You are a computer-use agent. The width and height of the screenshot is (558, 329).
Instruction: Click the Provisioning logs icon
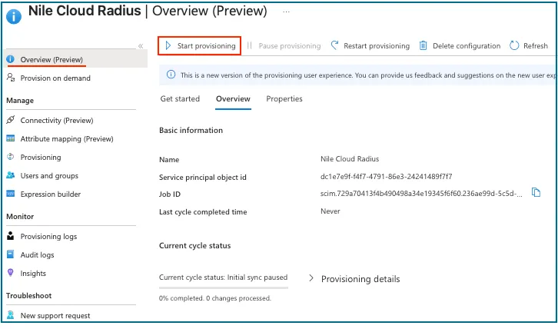[11, 236]
